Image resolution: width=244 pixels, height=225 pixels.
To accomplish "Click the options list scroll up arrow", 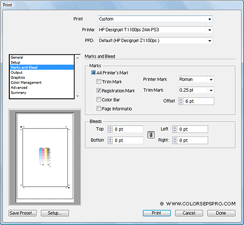I will coord(78,58).
